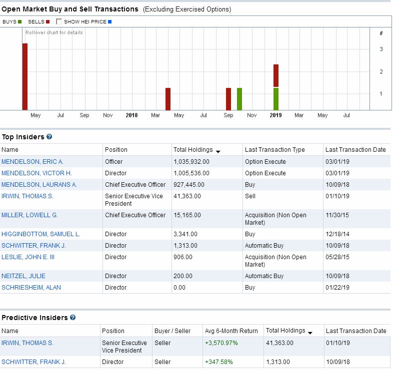Click the 2018 label on chart axis
The image size is (393, 370).
tap(131, 115)
